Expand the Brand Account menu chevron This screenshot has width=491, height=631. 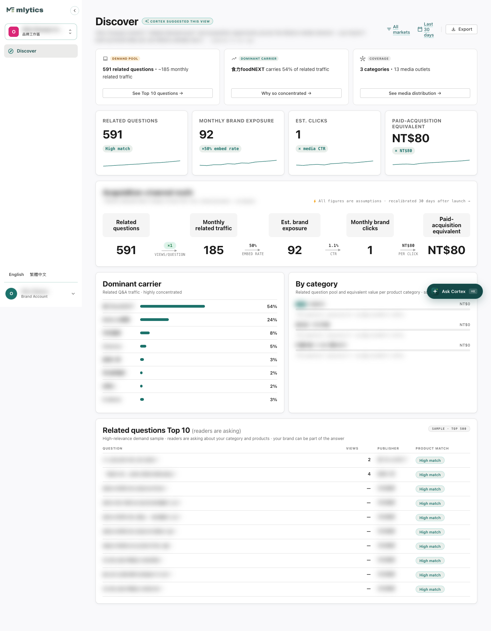(73, 294)
